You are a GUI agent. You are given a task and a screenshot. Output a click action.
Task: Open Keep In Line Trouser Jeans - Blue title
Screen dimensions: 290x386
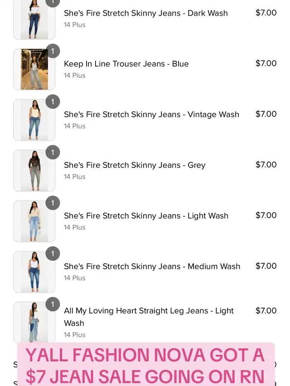pos(126,64)
